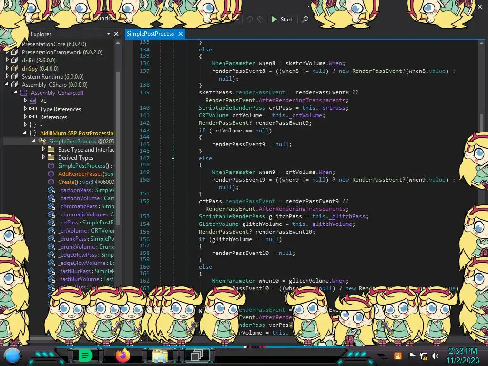Expand the References node
The height and width of the screenshot is (366, 488).
[x=25, y=117]
